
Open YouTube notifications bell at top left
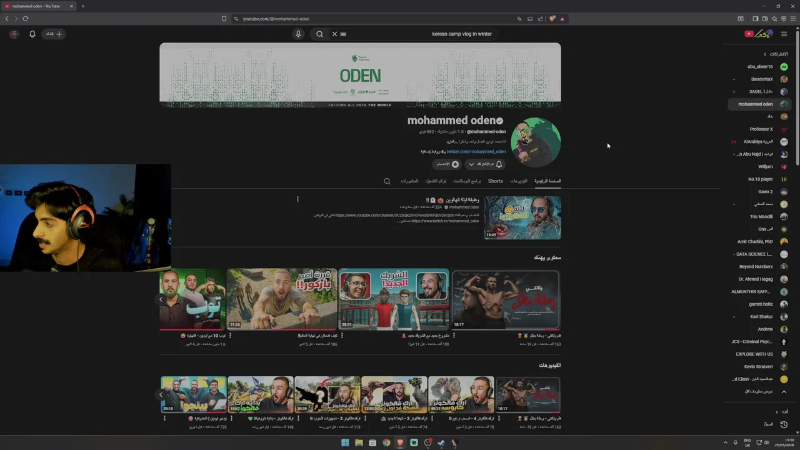pyautogui.click(x=32, y=34)
